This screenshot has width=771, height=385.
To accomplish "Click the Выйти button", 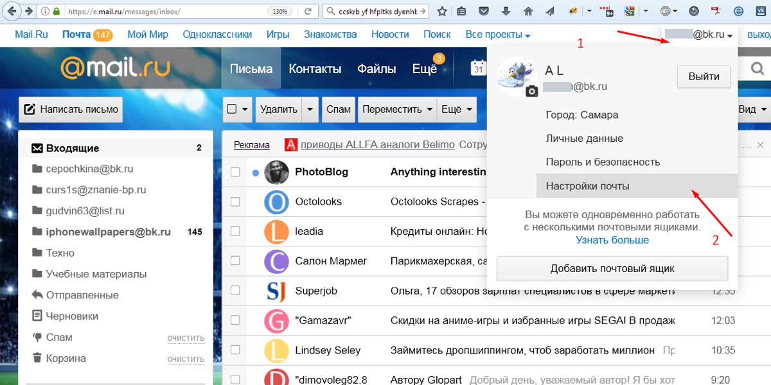I will pyautogui.click(x=704, y=76).
